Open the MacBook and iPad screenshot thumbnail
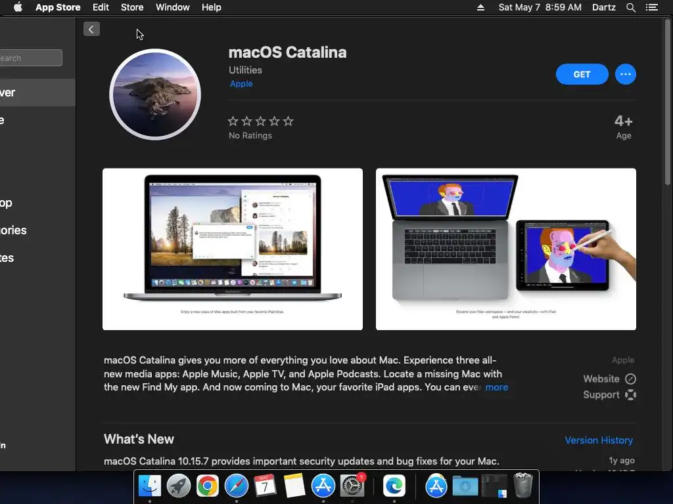 point(505,249)
